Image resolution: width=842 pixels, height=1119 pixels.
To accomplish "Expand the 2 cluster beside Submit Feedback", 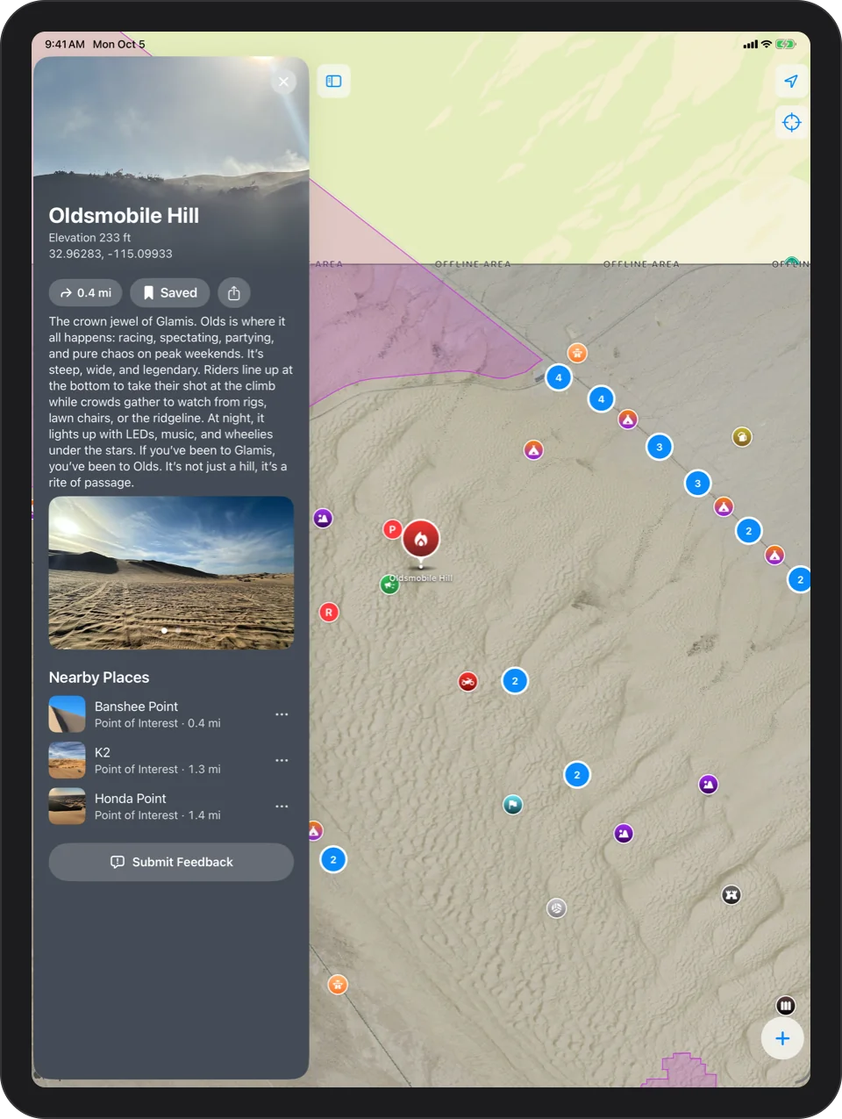I will click(333, 860).
